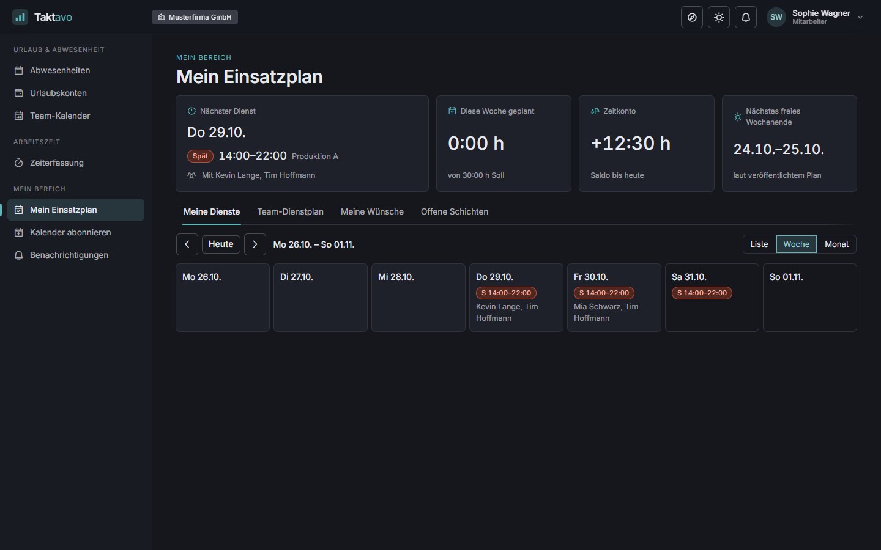Screen dimensions: 881x550
Task: Click the Spät shift badge
Action: pyautogui.click(x=200, y=156)
